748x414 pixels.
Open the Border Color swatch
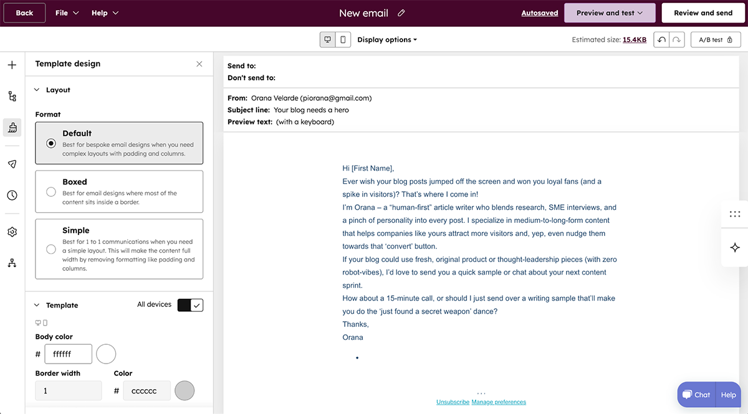click(x=183, y=390)
